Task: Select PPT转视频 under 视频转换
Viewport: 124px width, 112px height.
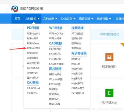Action: click(77, 34)
